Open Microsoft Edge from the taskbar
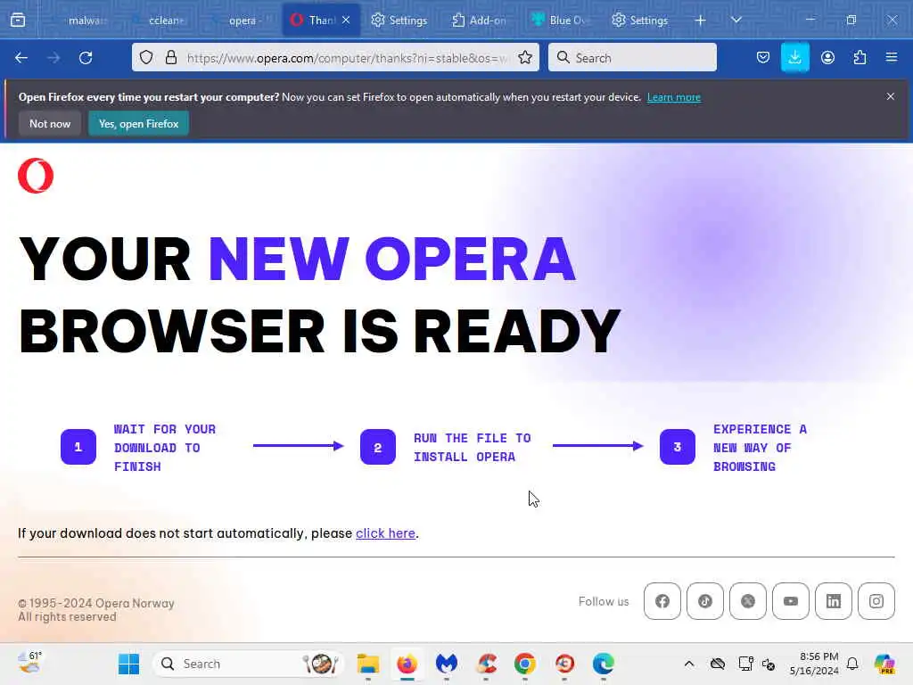Image resolution: width=913 pixels, height=685 pixels. 604,664
